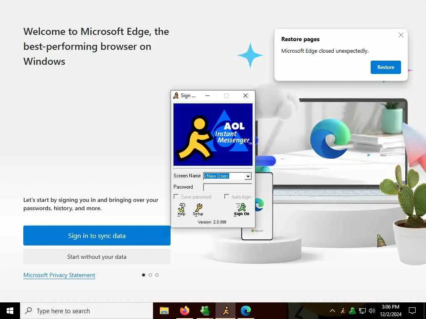This screenshot has width=426, height=319.
Task: Toggle the Save password checkbox
Action: [x=176, y=196]
